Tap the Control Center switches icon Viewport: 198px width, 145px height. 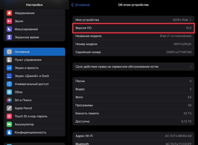(9, 60)
